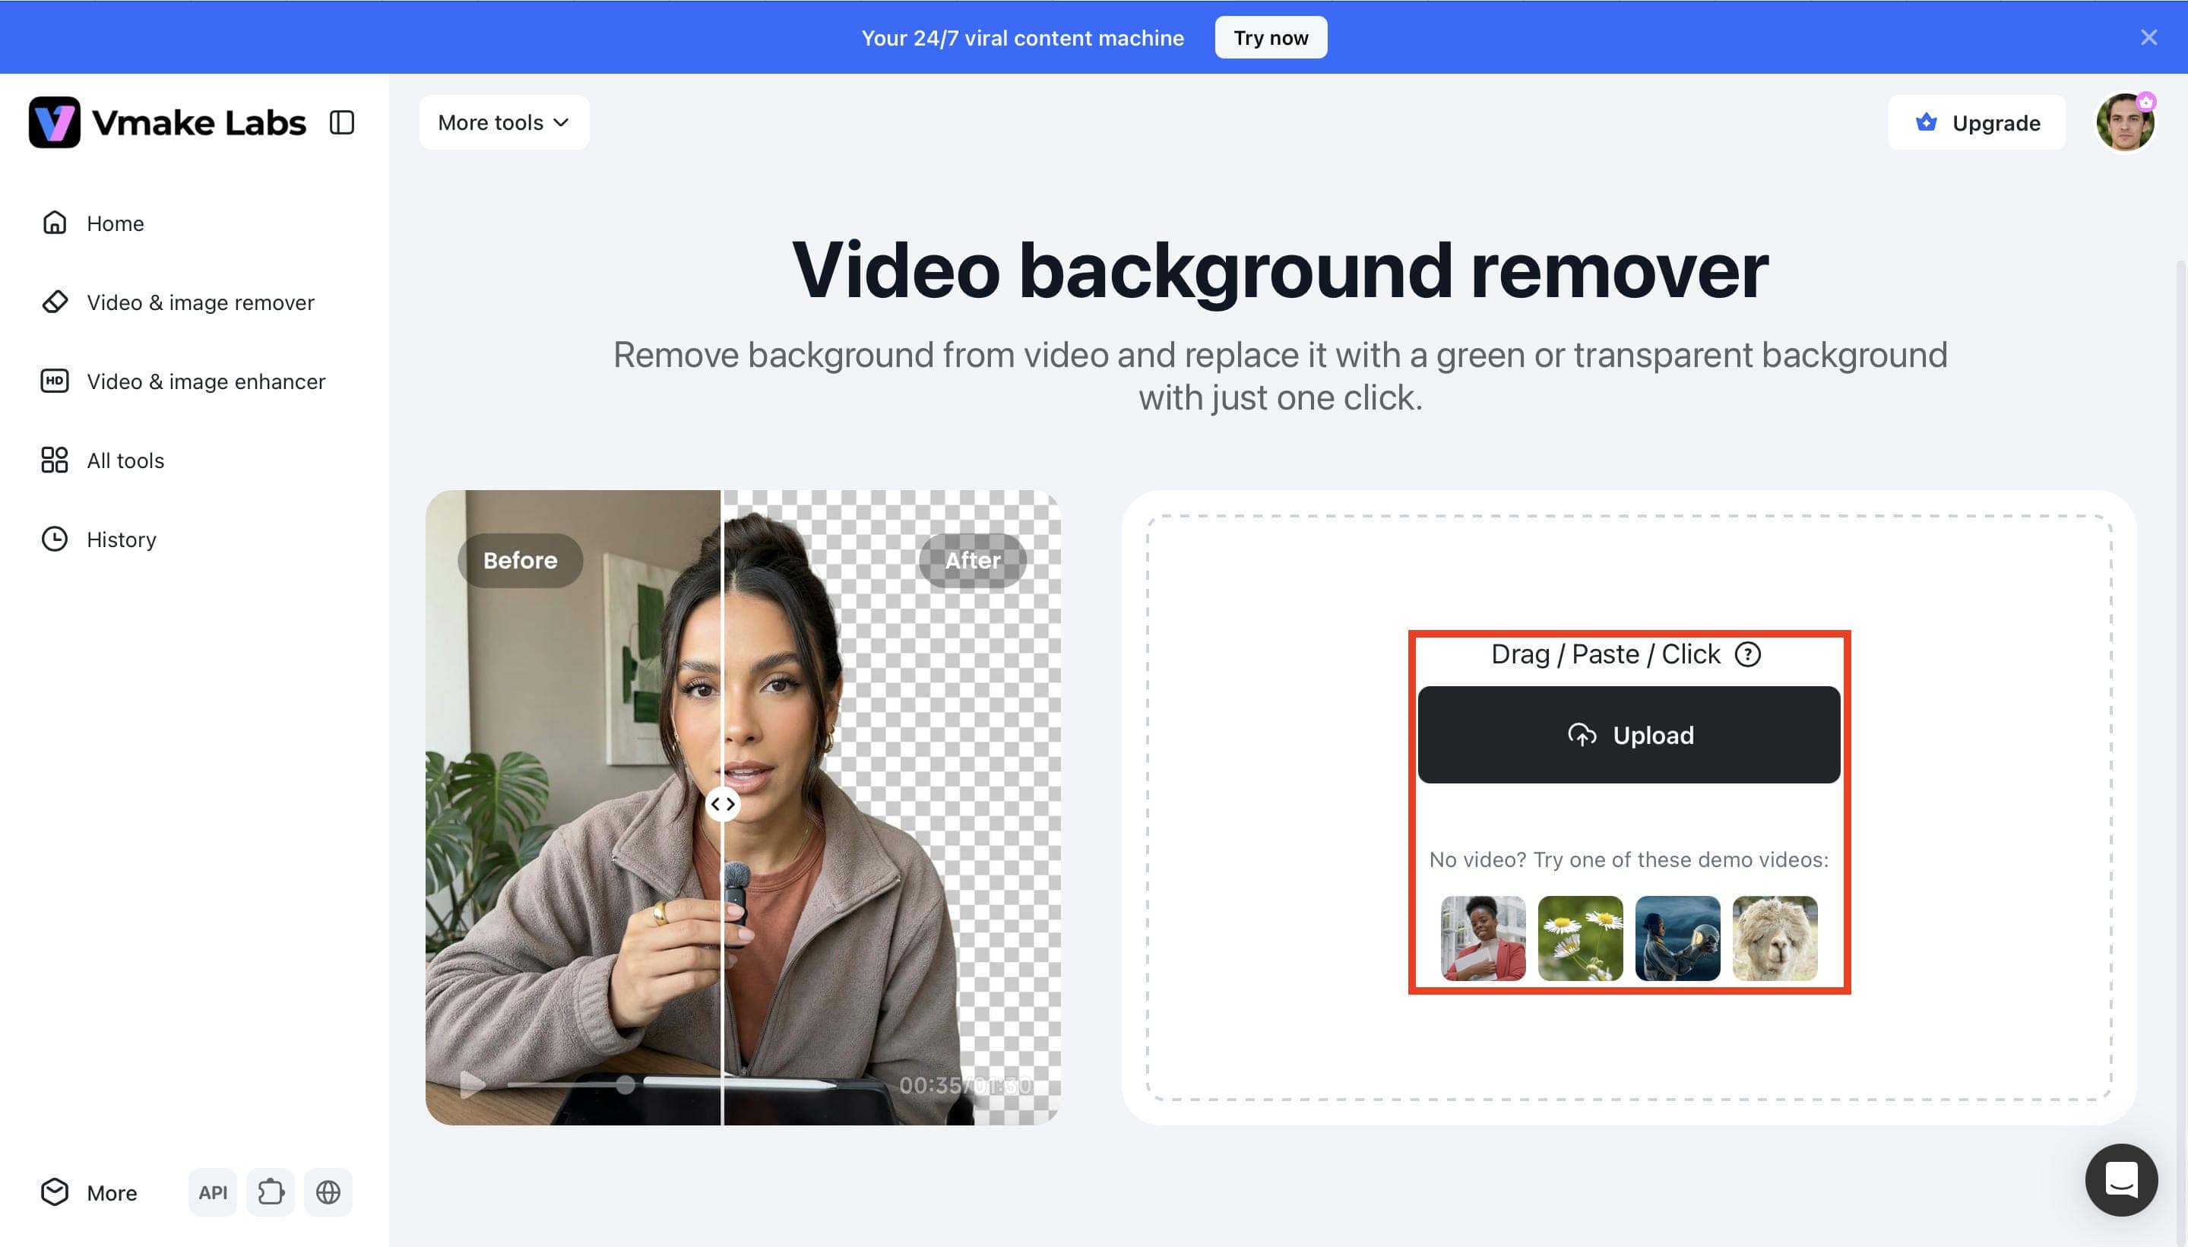The width and height of the screenshot is (2188, 1247).
Task: Click the Vmake Labs logo
Action: tap(167, 122)
